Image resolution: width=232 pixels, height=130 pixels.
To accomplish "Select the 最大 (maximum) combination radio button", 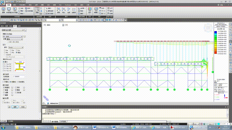I will (4, 62).
